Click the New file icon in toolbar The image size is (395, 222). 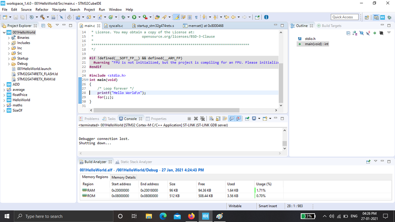(x=5, y=17)
